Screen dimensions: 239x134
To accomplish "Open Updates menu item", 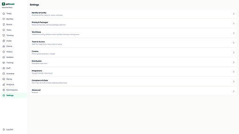I will (x=14, y=57).
